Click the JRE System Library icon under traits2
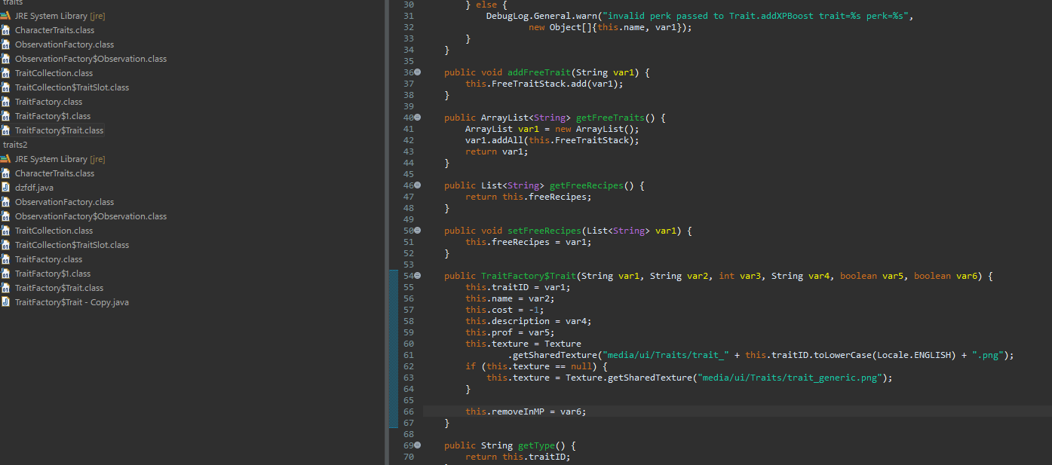This screenshot has width=1052, height=465. [6, 159]
